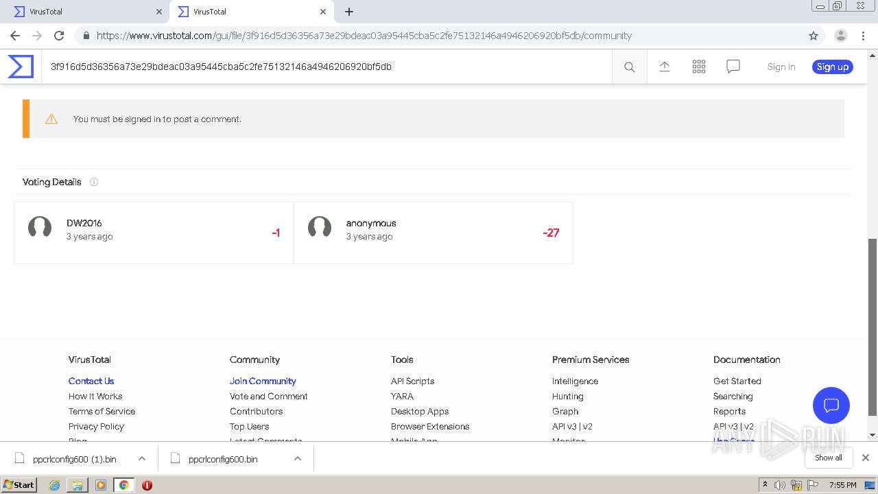The height and width of the screenshot is (494, 878).
Task: Switch to the first VirusTotal tab
Action: [86, 12]
